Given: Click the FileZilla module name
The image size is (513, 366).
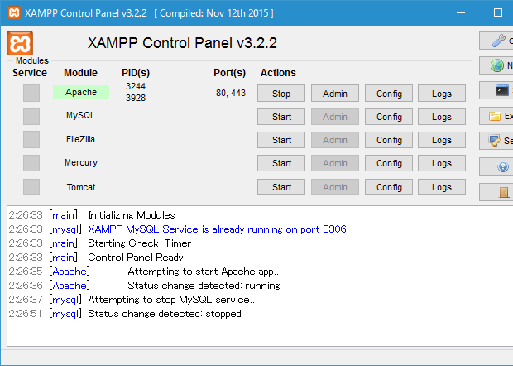Looking at the screenshot, I should (80, 139).
